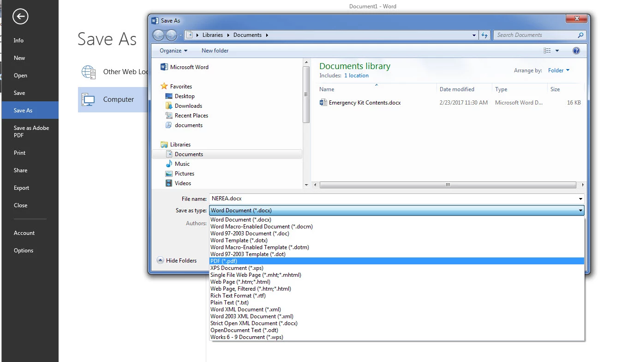Image resolution: width=628 pixels, height=362 pixels.
Task: Click the Pictures library icon
Action: tap(169, 173)
